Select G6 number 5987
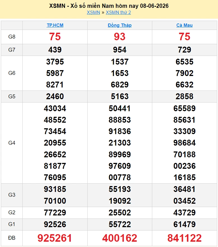218x247 pixels. pos(55,73)
